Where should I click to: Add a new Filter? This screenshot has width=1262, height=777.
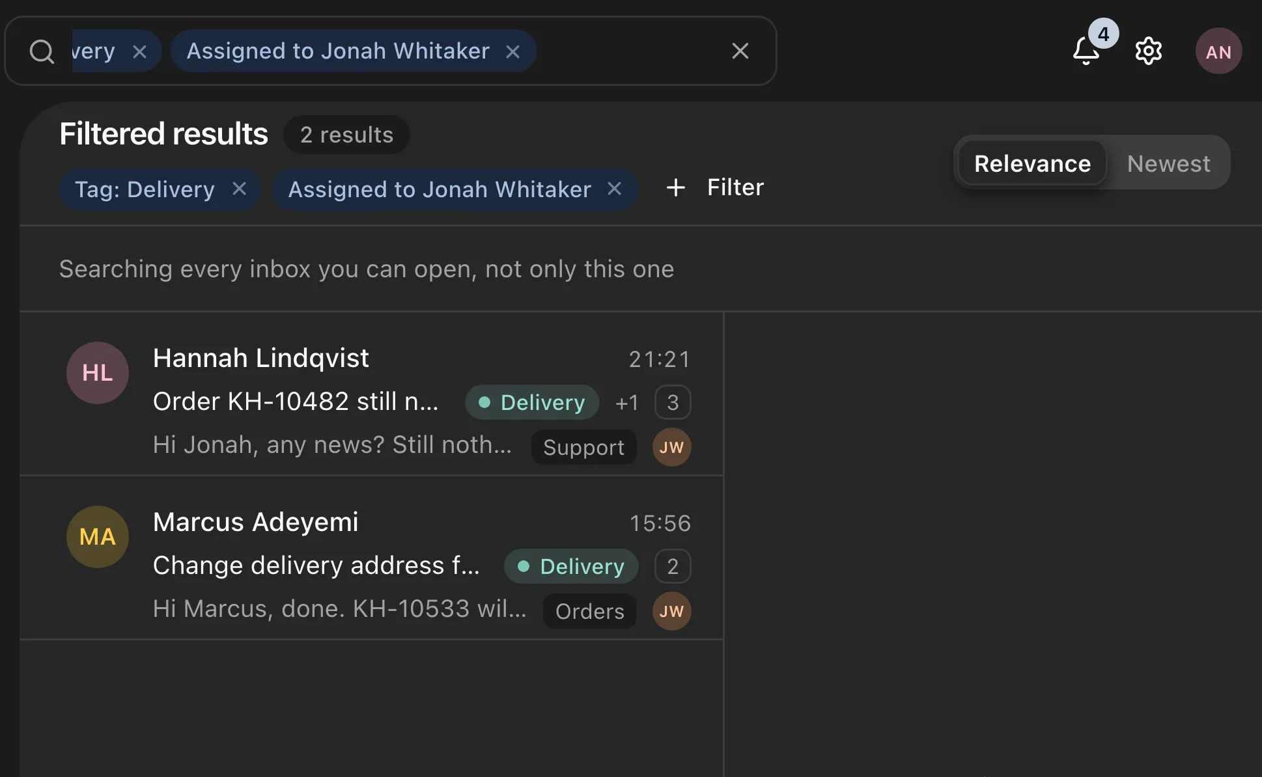coord(715,187)
